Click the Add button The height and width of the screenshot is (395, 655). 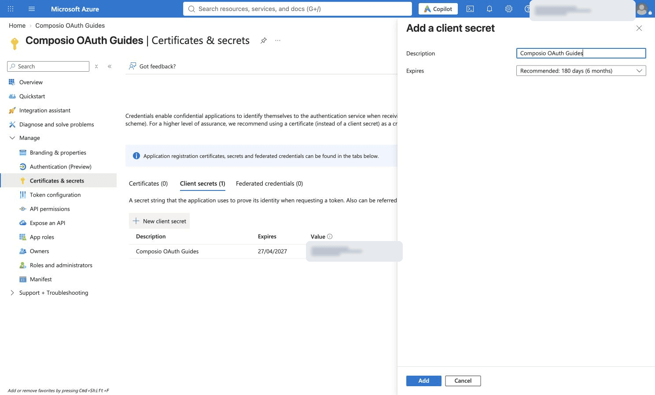point(423,381)
